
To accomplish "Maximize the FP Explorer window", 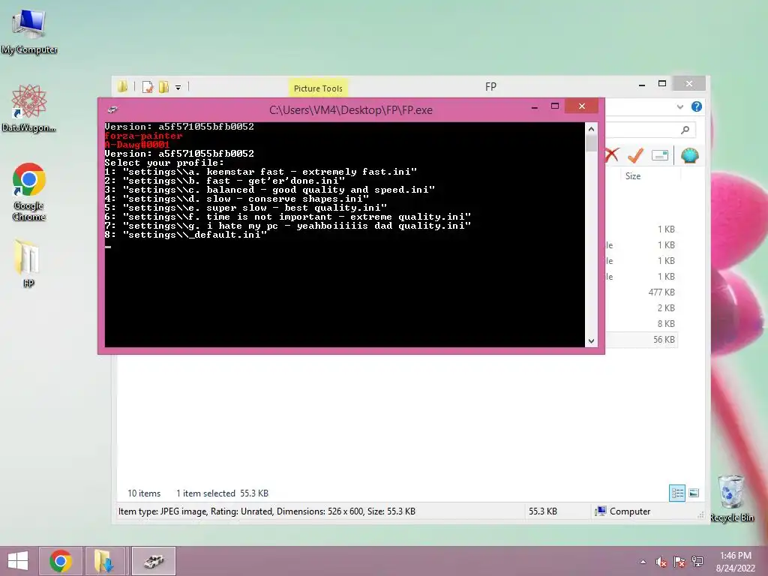I will pos(662,84).
